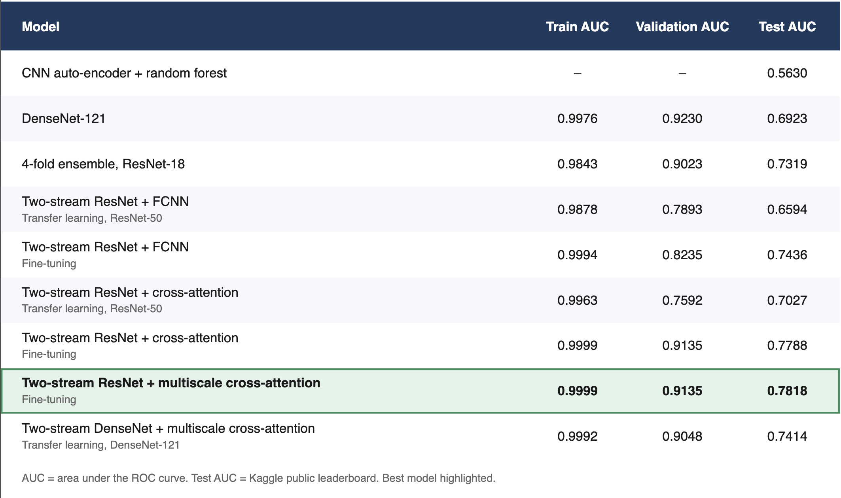This screenshot has height=498, width=841.
Task: Click test AUC value 0.7414
Action: pyautogui.click(x=787, y=436)
